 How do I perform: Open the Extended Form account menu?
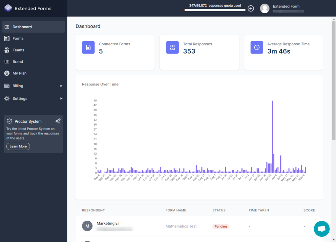tap(286, 7)
